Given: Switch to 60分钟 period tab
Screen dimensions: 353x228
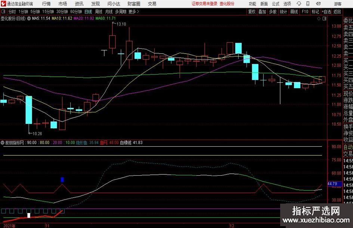Looking at the screenshot, I should (x=76, y=12).
